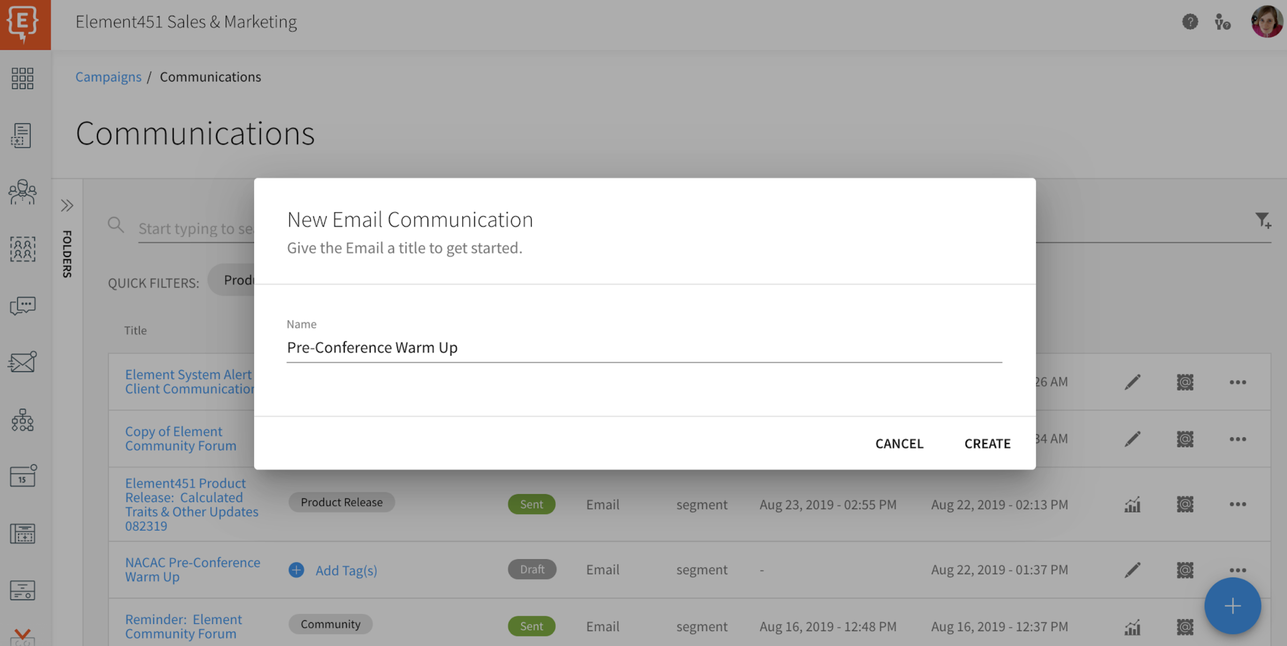This screenshot has width=1287, height=646.
Task: Open NACAC Pre-Conference Warm Up link
Action: click(193, 570)
